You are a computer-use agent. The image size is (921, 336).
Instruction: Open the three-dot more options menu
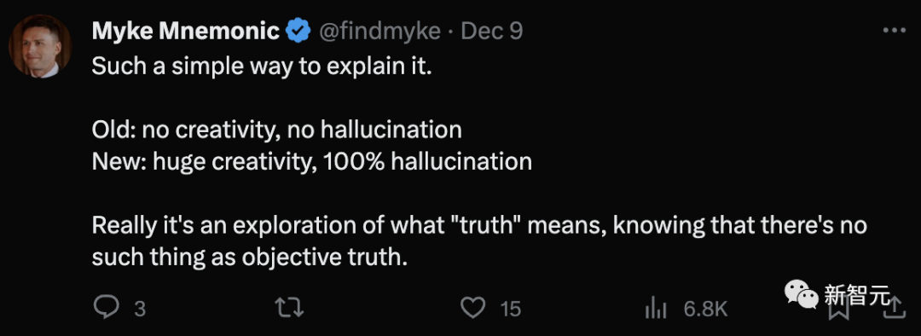[x=895, y=30]
